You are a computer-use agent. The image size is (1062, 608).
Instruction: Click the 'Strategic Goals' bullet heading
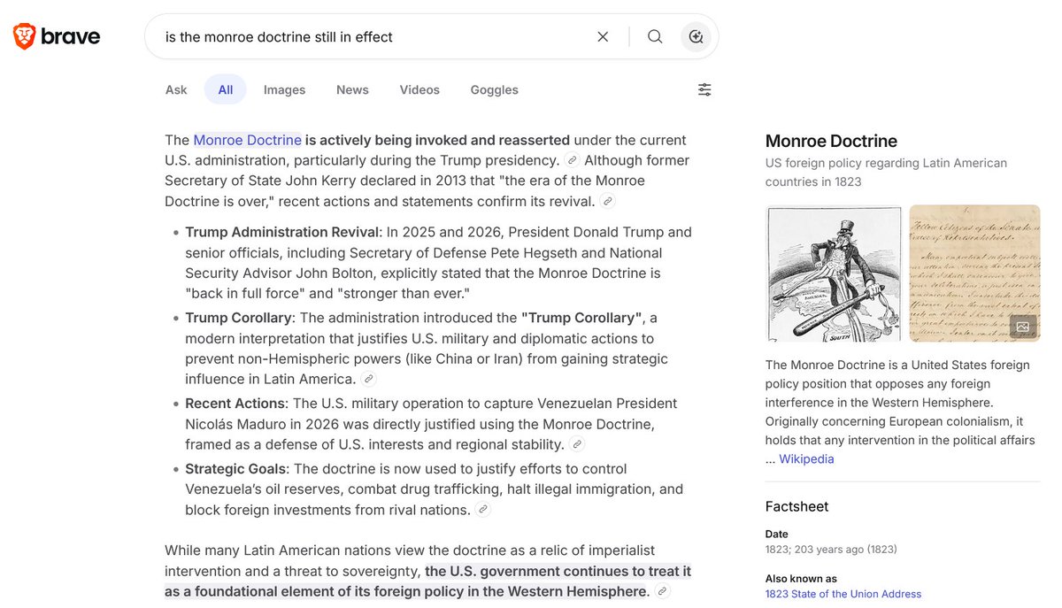[x=236, y=468]
